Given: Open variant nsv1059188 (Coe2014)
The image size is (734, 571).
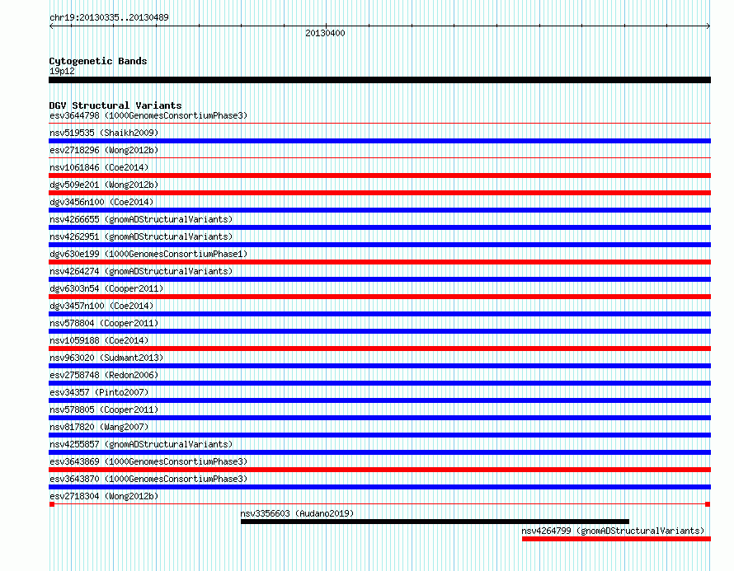Looking at the screenshot, I should click(99, 340).
